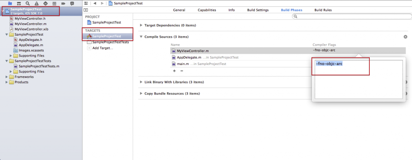Click the Compiler Flags column header
Image resolution: width=412 pixels, height=160 pixels.
[324, 45]
